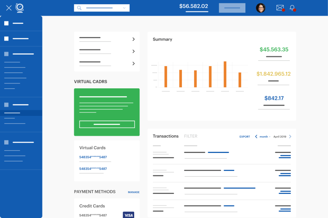The image size is (328, 218).
Task: Toggle the bottom sidebar section square
Action: coord(6,142)
